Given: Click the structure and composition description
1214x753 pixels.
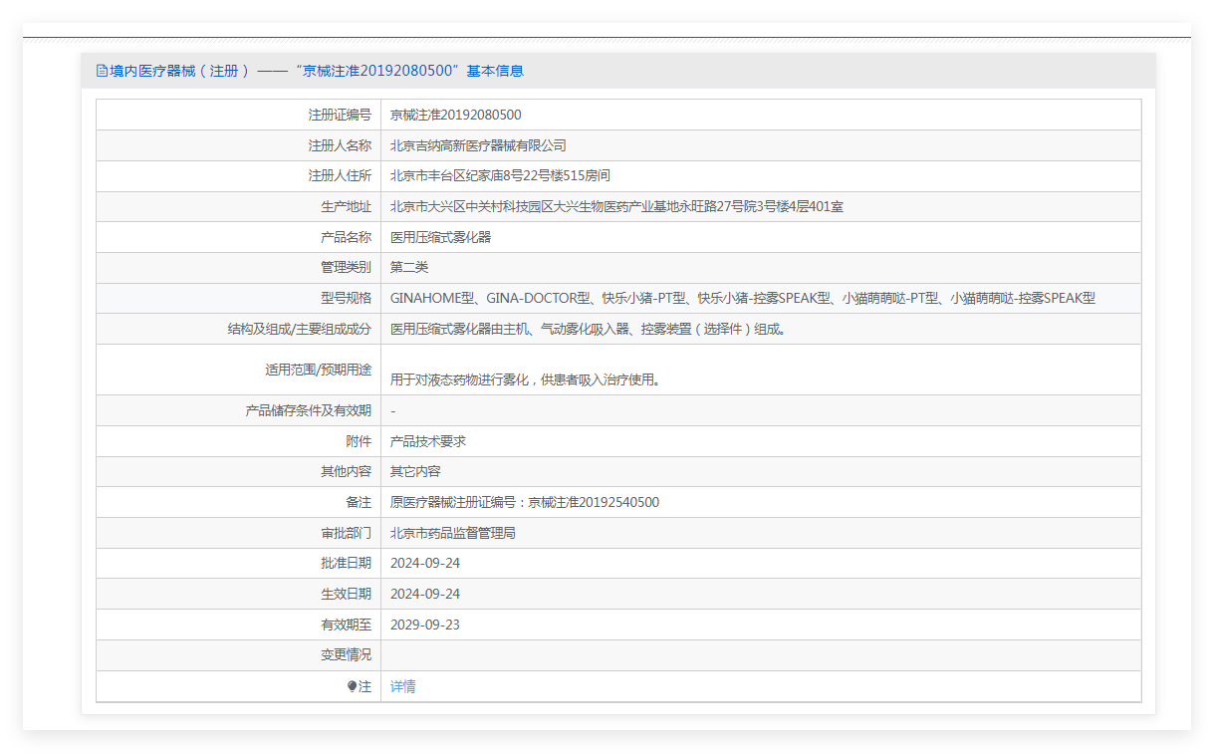Looking at the screenshot, I should (x=588, y=329).
